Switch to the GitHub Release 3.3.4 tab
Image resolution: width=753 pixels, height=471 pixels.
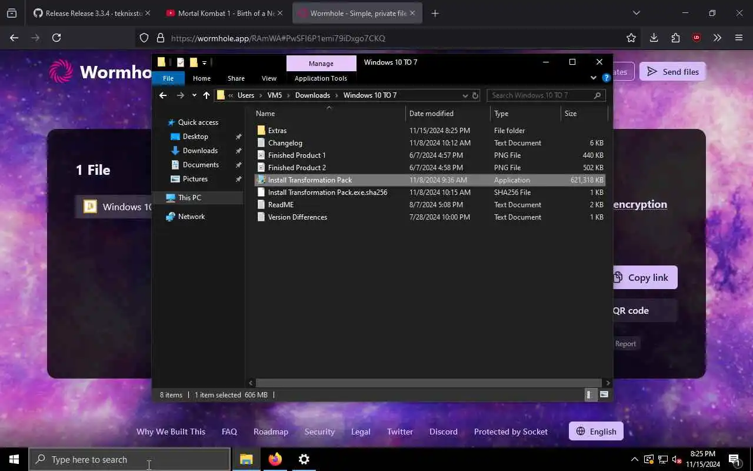(x=92, y=13)
